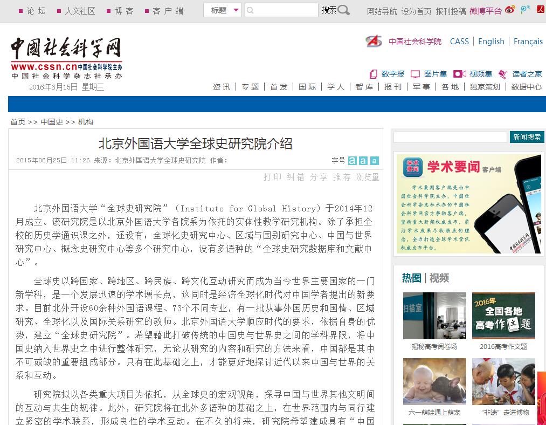Click the 读者之家 icon
The height and width of the screenshot is (425, 546).
point(503,74)
